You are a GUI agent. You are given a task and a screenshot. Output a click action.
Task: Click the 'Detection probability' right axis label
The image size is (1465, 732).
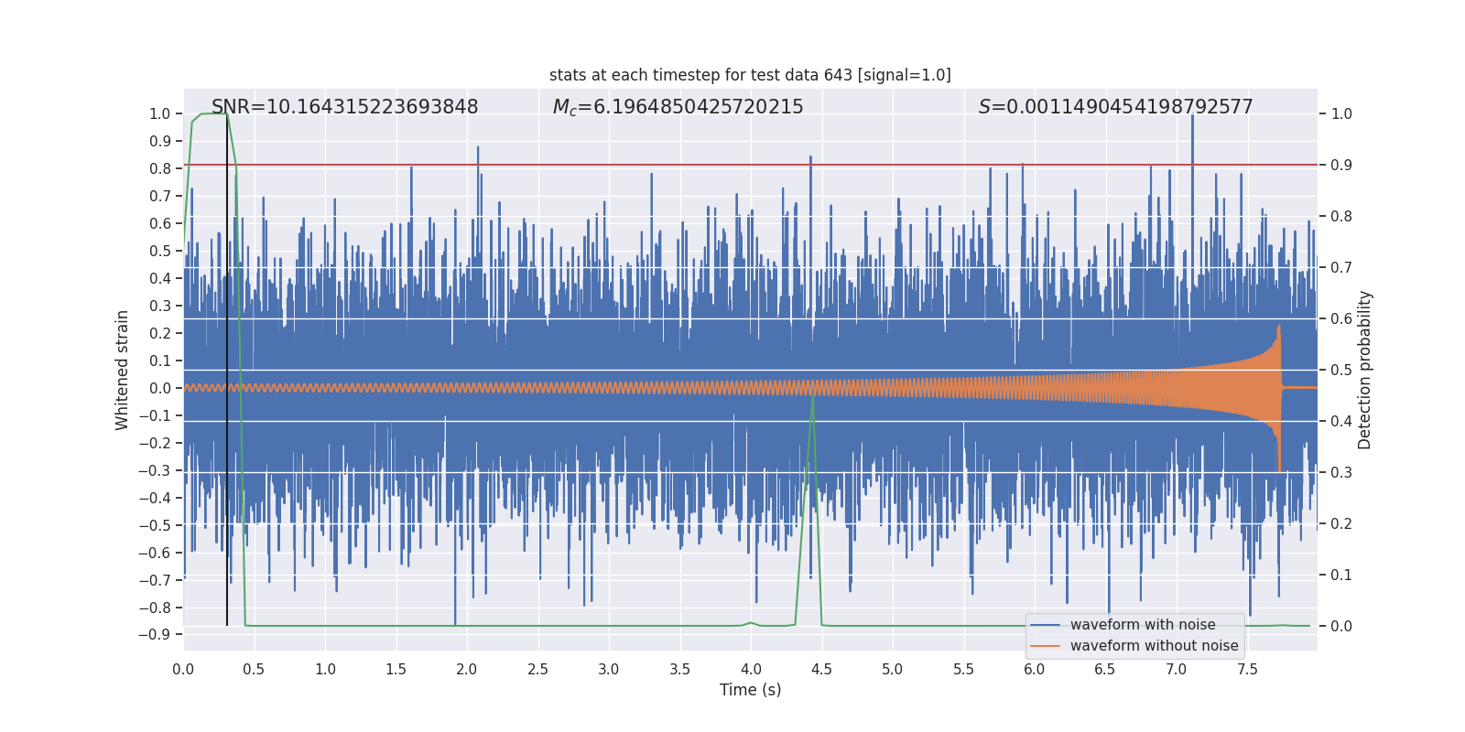(1365, 370)
